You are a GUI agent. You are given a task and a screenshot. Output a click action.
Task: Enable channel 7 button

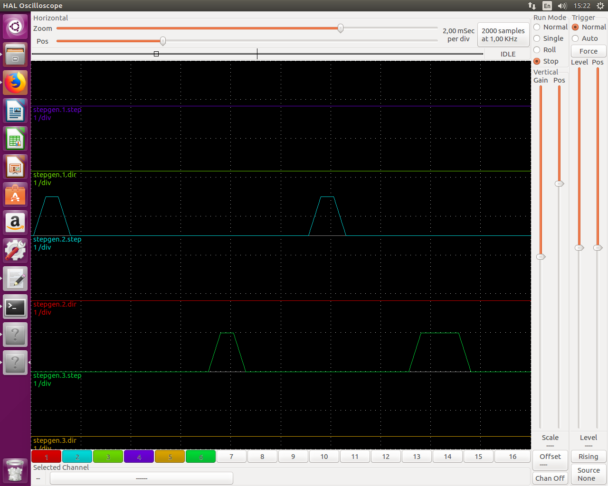231,457
